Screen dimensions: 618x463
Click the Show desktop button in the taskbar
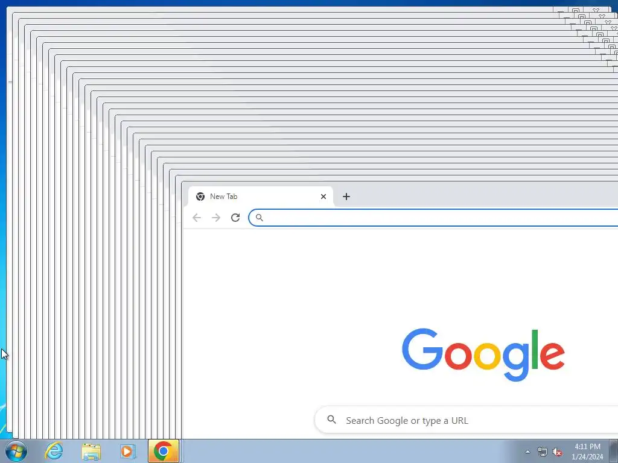tap(614, 451)
